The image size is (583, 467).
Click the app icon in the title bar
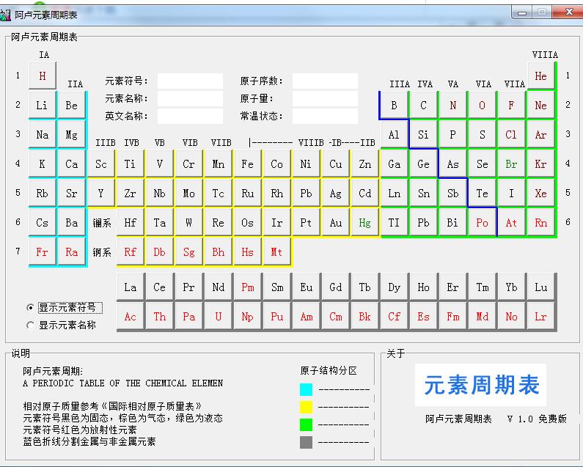pos(5,15)
